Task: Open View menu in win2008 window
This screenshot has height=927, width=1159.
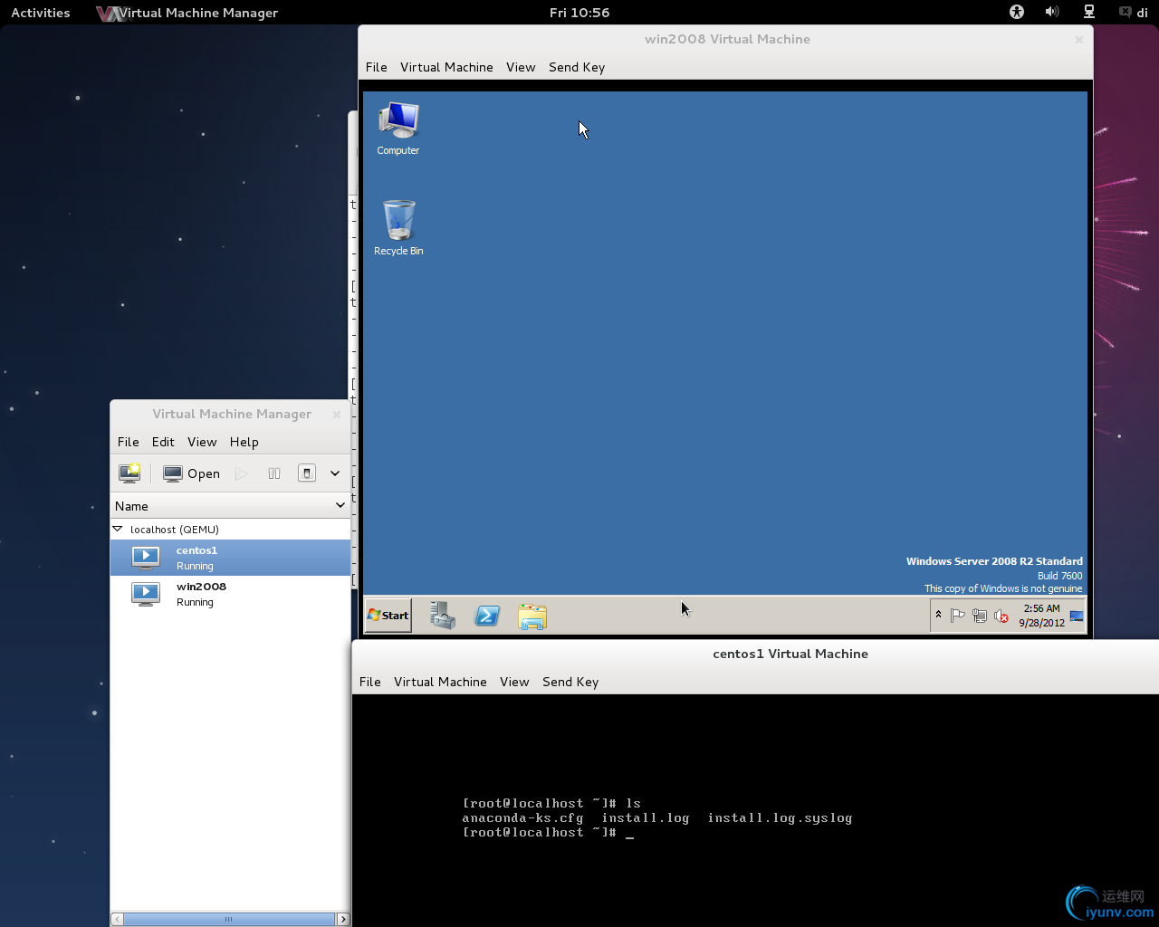Action: (x=521, y=67)
